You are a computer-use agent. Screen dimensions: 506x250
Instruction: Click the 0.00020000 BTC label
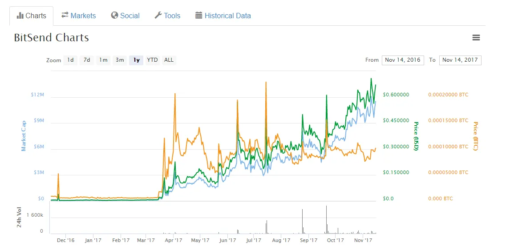click(448, 95)
